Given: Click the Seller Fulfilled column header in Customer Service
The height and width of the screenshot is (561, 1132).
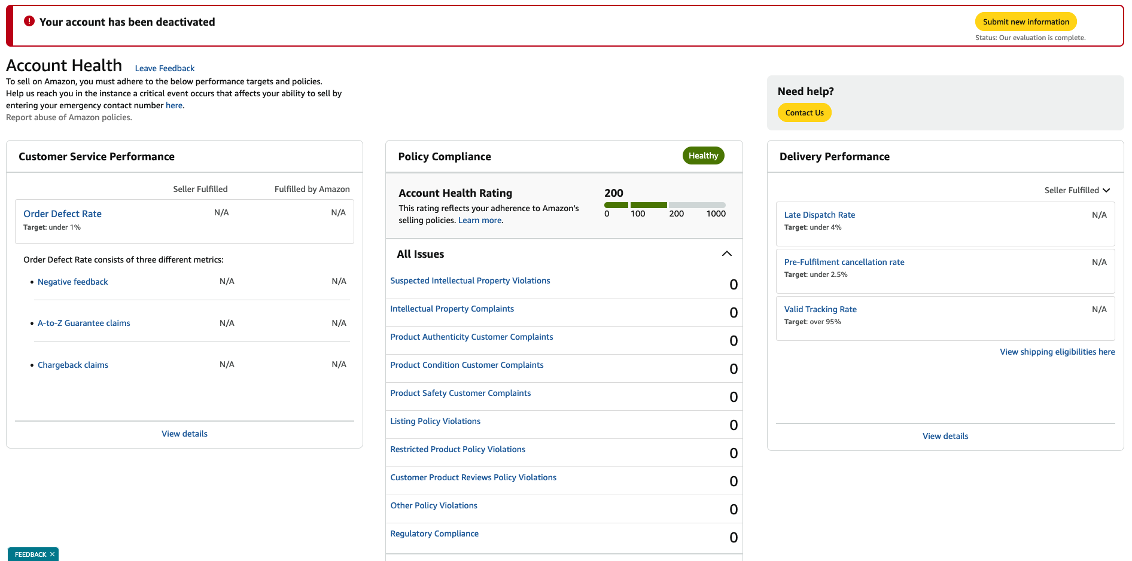Looking at the screenshot, I should coord(200,189).
